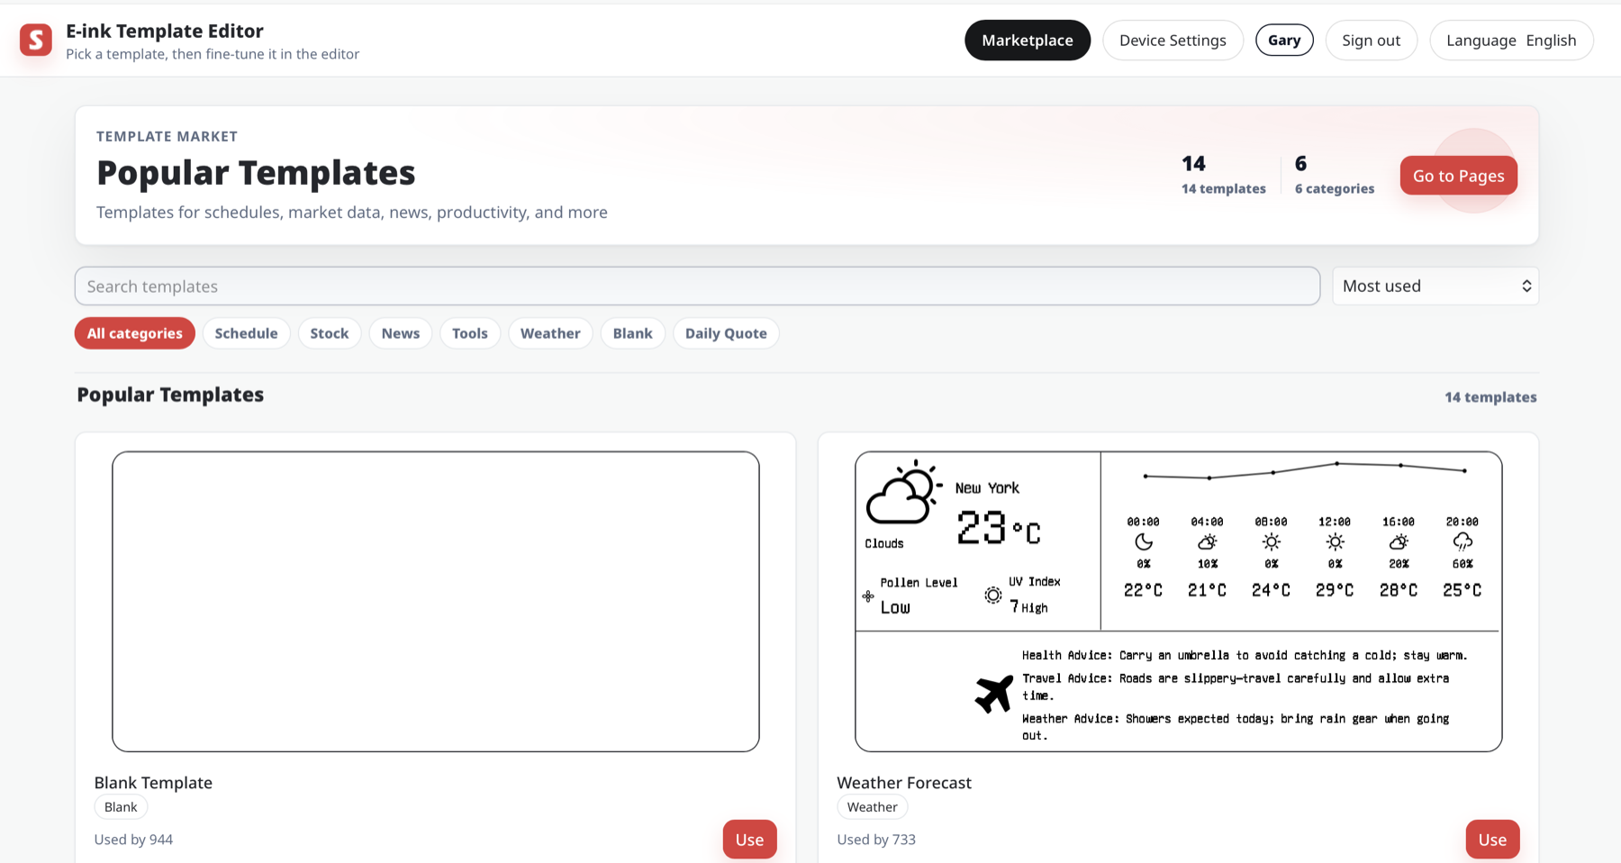Viewport: 1621px width, 863px height.
Task: Click the moon icon under 00:00
Action: (1144, 542)
